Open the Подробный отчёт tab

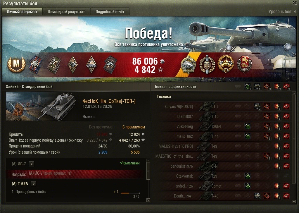[x=110, y=12]
